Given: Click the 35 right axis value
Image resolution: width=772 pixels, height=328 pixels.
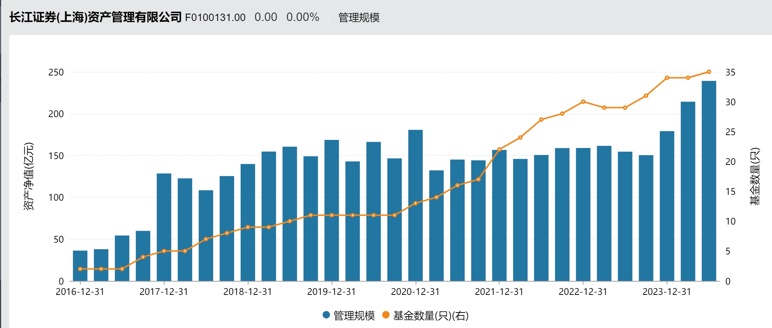Looking at the screenshot, I should (x=730, y=72).
